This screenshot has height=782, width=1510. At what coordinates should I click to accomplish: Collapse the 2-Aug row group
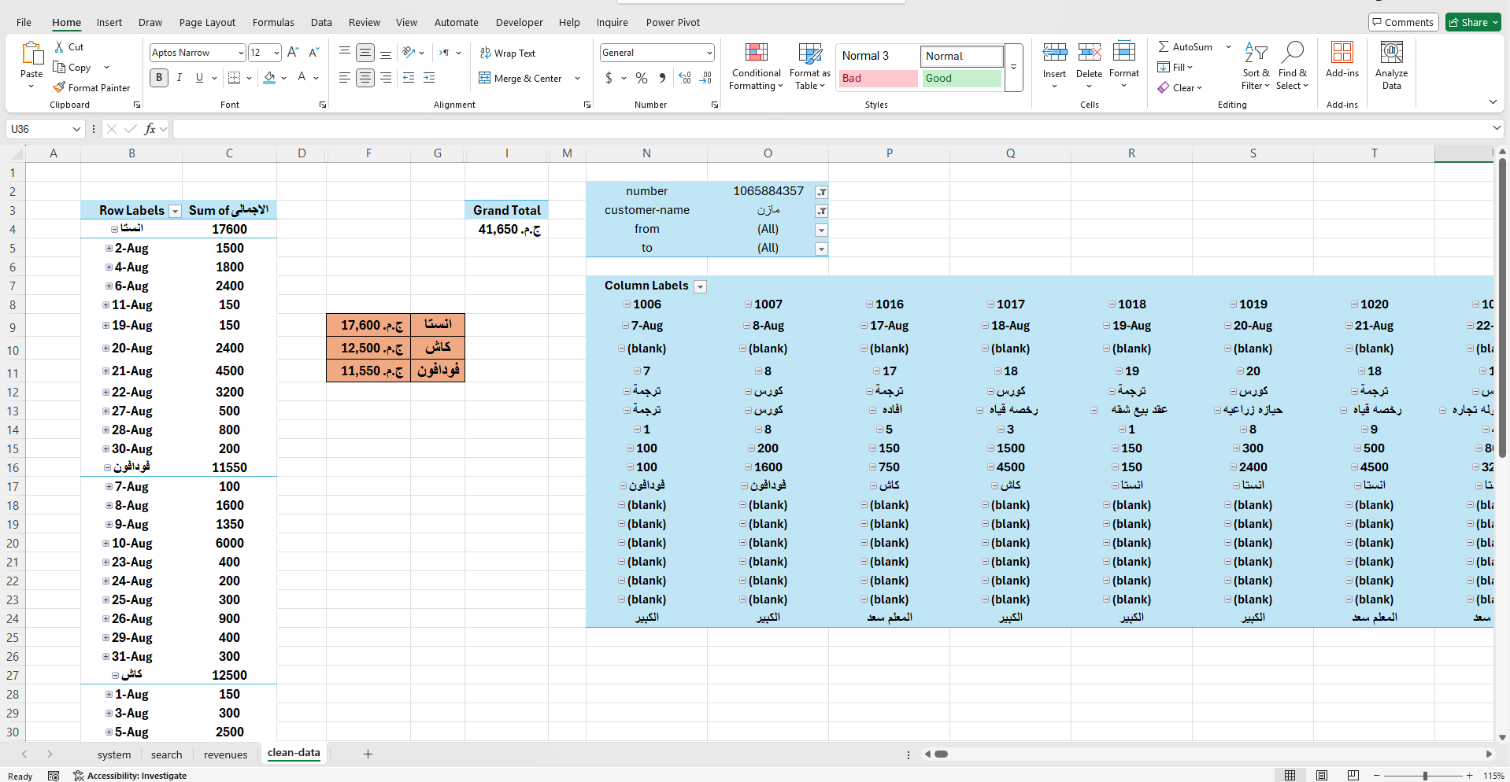109,248
